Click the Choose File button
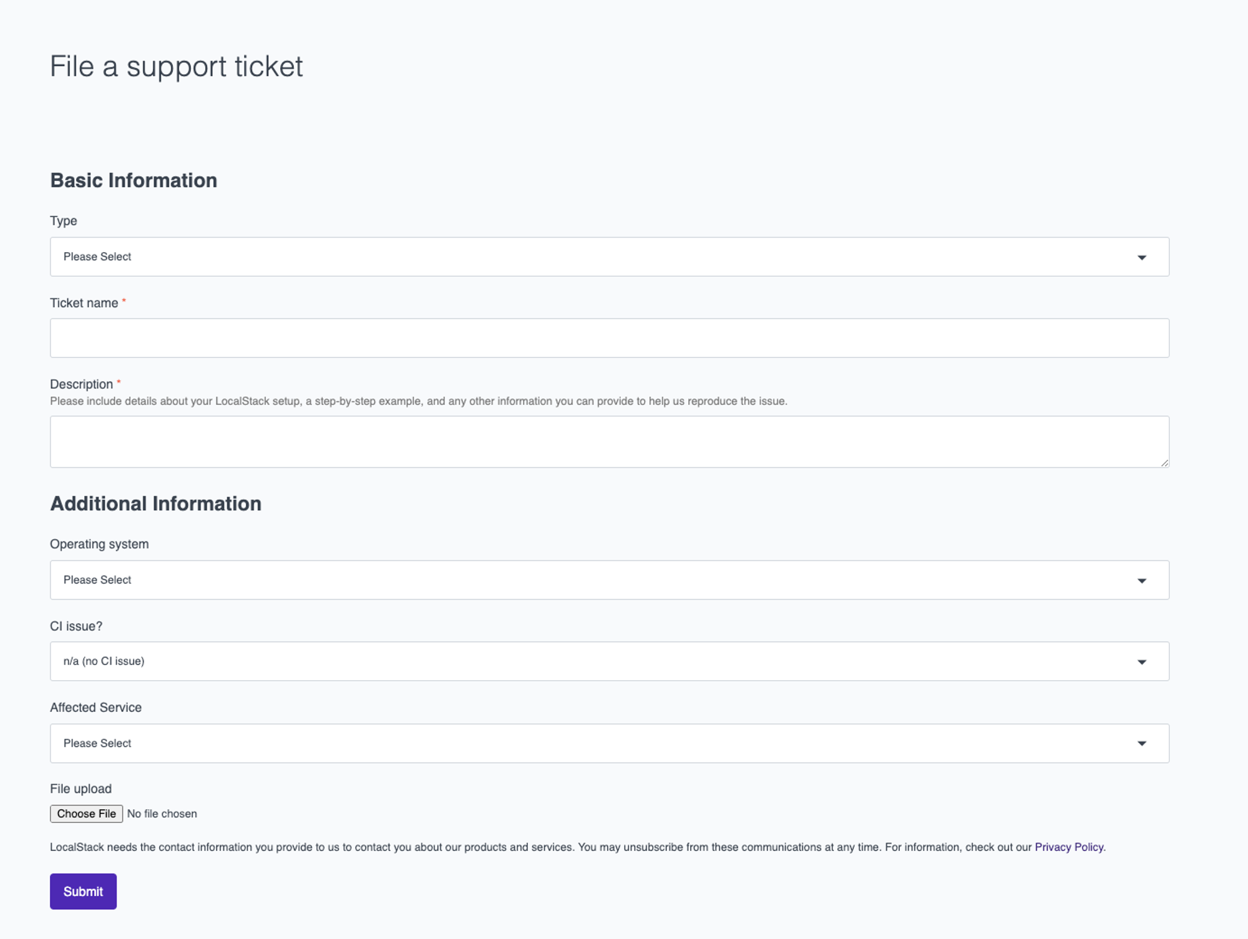The width and height of the screenshot is (1248, 939). coord(86,814)
